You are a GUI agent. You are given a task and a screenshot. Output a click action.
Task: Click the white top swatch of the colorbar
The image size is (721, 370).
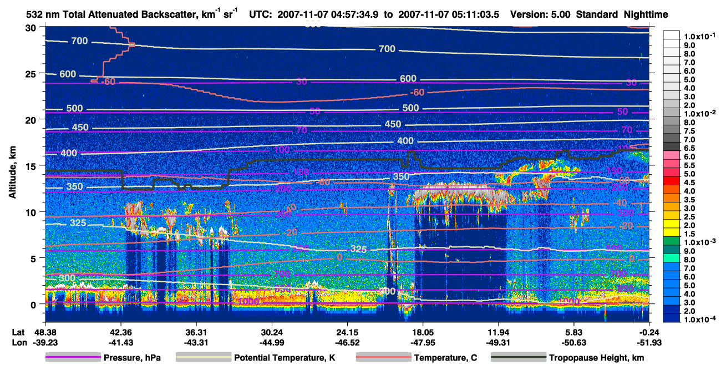673,34
